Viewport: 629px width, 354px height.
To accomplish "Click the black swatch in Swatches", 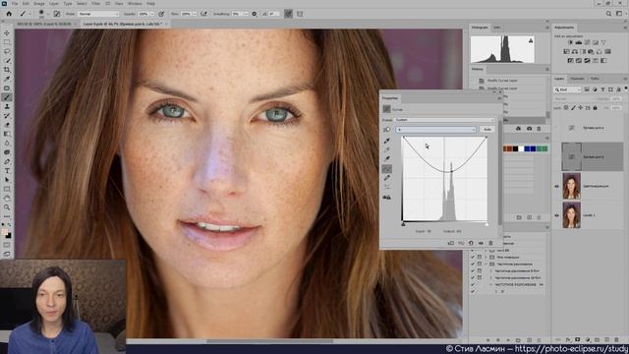I will click(515, 148).
